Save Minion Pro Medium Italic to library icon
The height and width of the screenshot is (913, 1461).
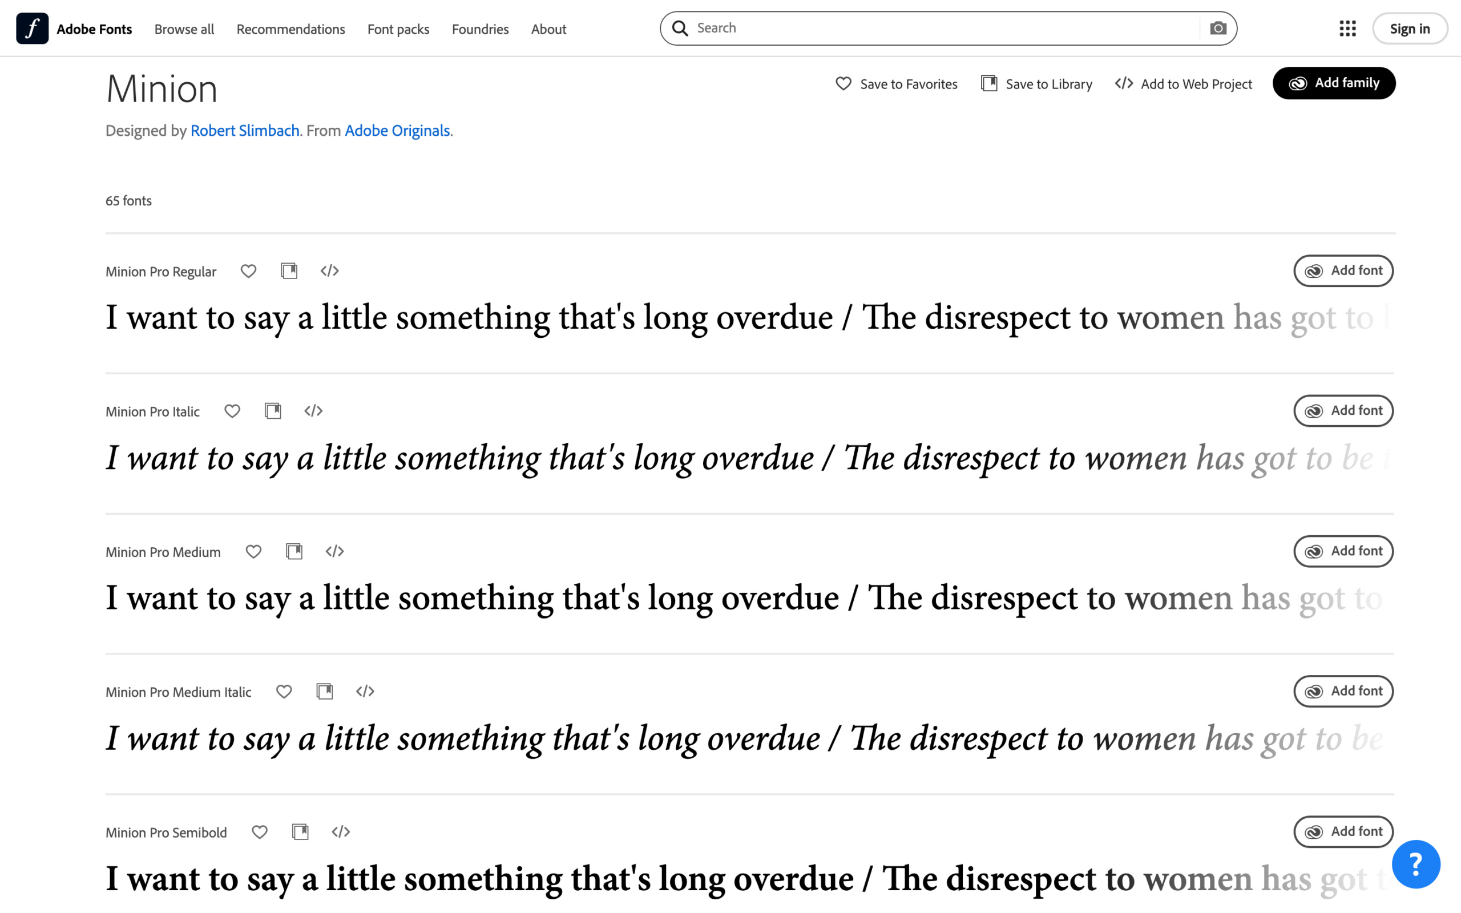(325, 692)
